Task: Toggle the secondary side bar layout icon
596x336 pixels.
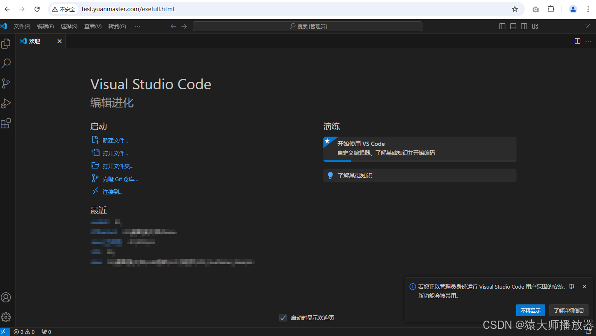Action: click(524, 26)
